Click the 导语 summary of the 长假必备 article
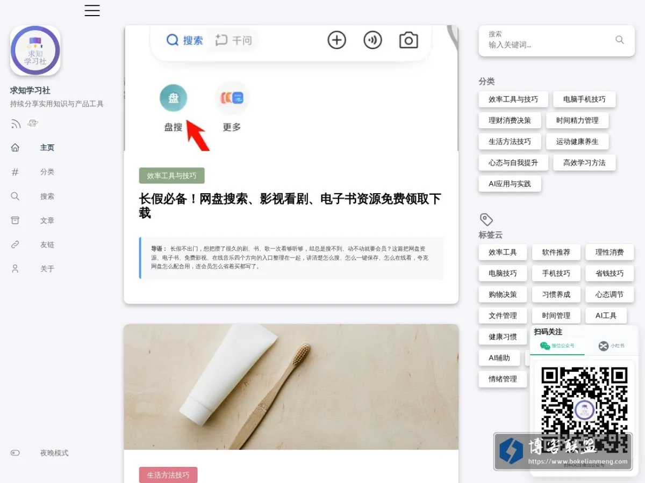The width and height of the screenshot is (645, 483). 292,258
